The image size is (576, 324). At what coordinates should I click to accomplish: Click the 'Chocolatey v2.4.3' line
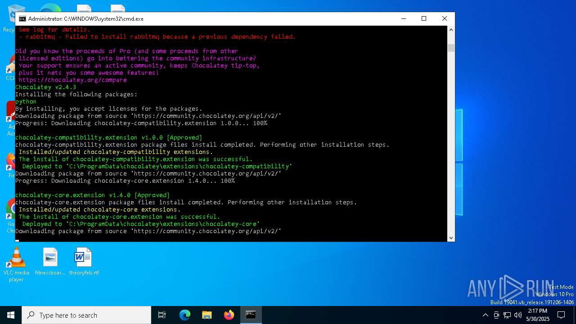point(45,87)
